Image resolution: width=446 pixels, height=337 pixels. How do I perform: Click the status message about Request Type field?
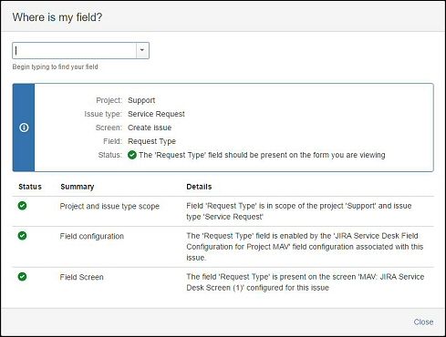(262, 155)
